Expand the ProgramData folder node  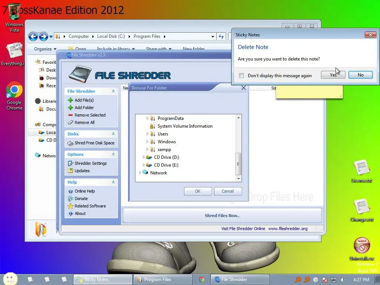point(147,118)
